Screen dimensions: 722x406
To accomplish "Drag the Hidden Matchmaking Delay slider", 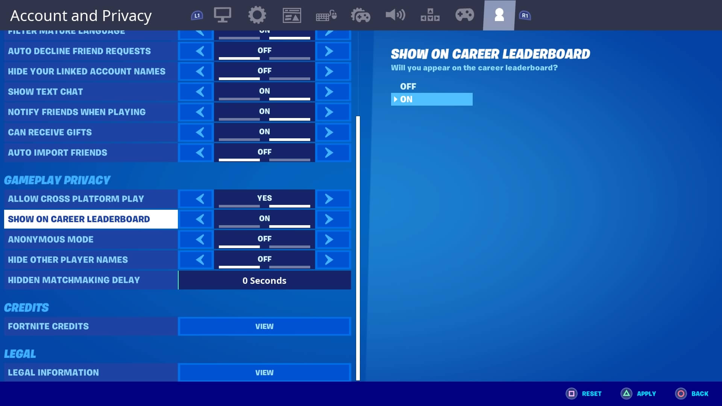I will click(x=264, y=280).
